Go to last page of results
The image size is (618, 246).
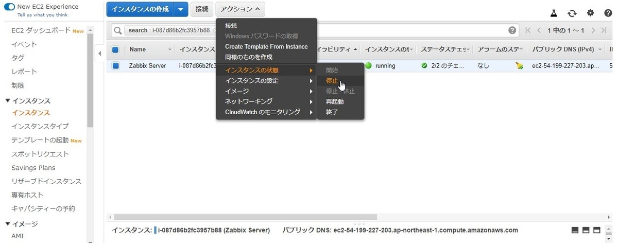604,30
